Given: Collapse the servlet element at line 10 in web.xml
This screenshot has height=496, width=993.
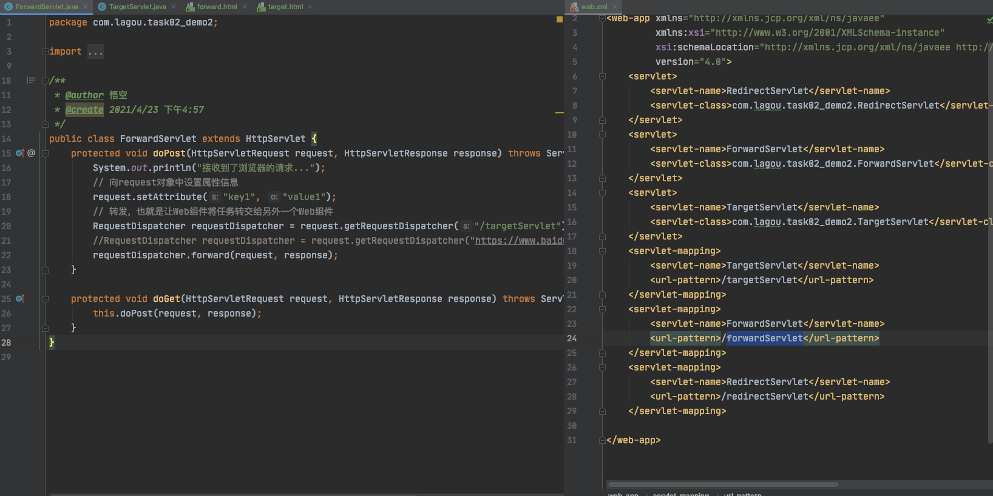Looking at the screenshot, I should coord(602,135).
